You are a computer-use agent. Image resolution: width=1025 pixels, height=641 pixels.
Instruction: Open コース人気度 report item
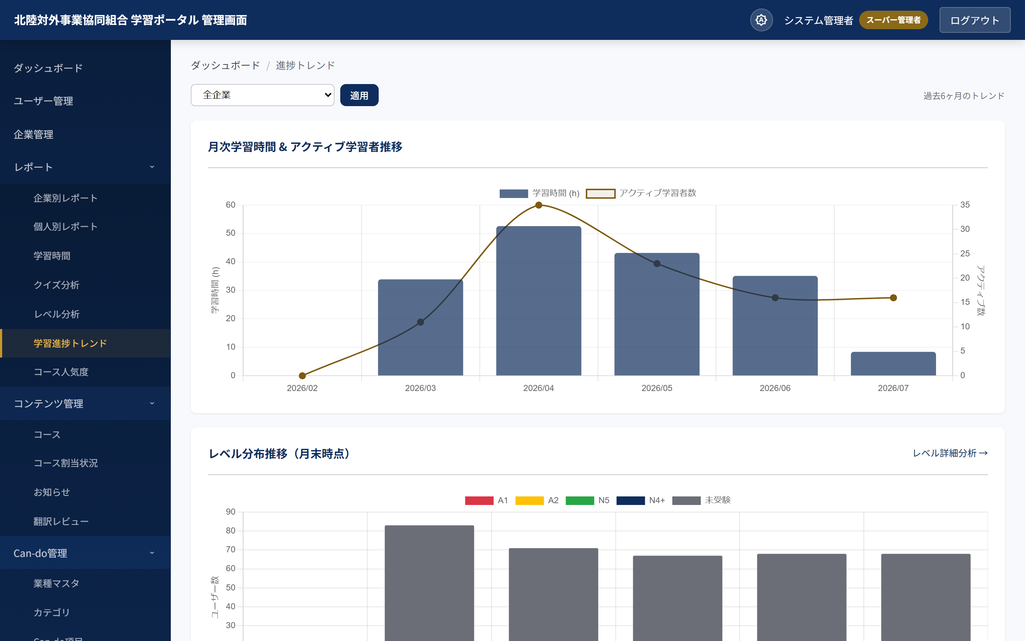pyautogui.click(x=85, y=372)
